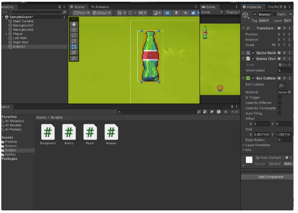This screenshot has height=213, width=298.
Task: Select the Scale tool
Action: 74,41
